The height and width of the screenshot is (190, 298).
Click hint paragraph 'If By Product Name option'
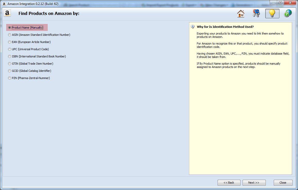click(238, 65)
